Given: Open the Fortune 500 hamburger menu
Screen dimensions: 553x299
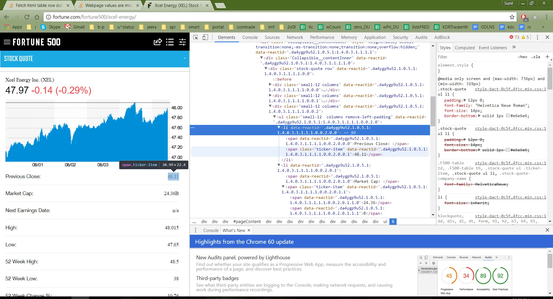Looking at the screenshot, I should pos(7,42).
